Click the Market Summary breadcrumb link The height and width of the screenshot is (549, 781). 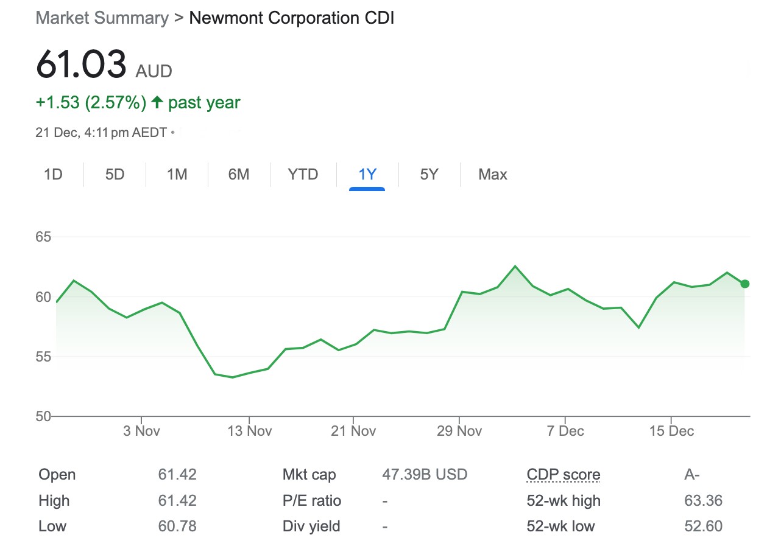point(102,18)
